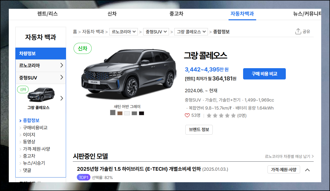This screenshot has height=191, width=330.
Task: Open the 자동차백과 tab
Action: (242, 14)
